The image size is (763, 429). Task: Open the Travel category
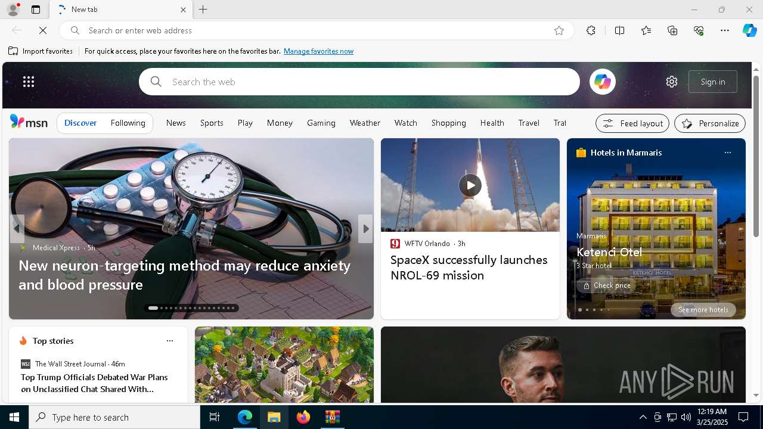click(529, 123)
